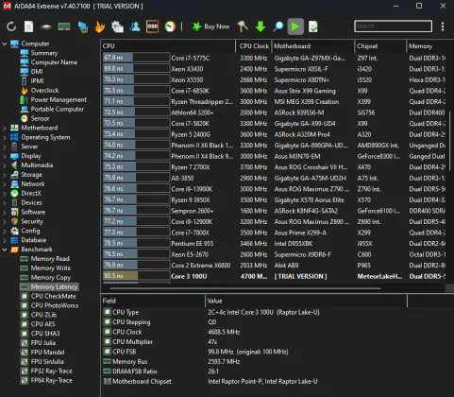The width and height of the screenshot is (454, 397).
Task: Select Memory Copy benchmark
Action: pyautogui.click(x=51, y=278)
